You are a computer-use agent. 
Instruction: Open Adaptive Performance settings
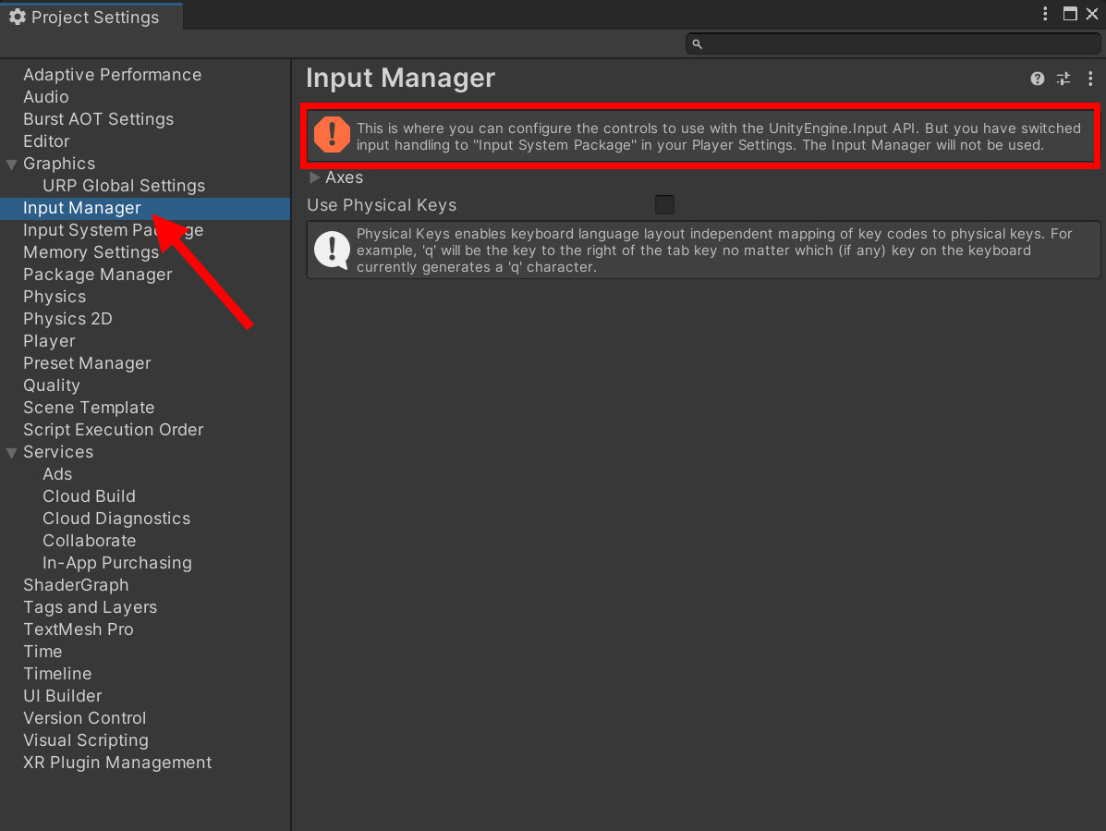[112, 75]
